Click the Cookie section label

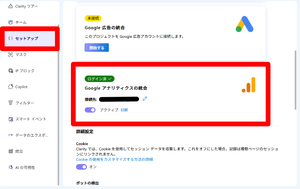pos(82,144)
